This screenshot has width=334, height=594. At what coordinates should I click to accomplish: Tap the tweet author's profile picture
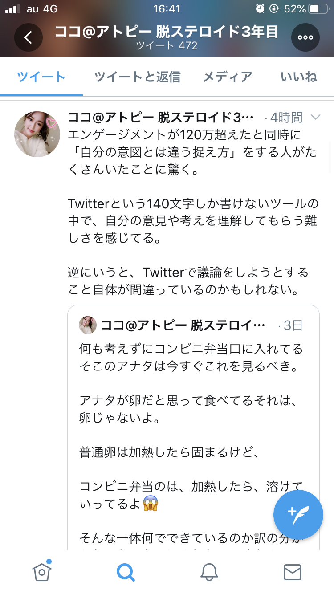pos(37,134)
